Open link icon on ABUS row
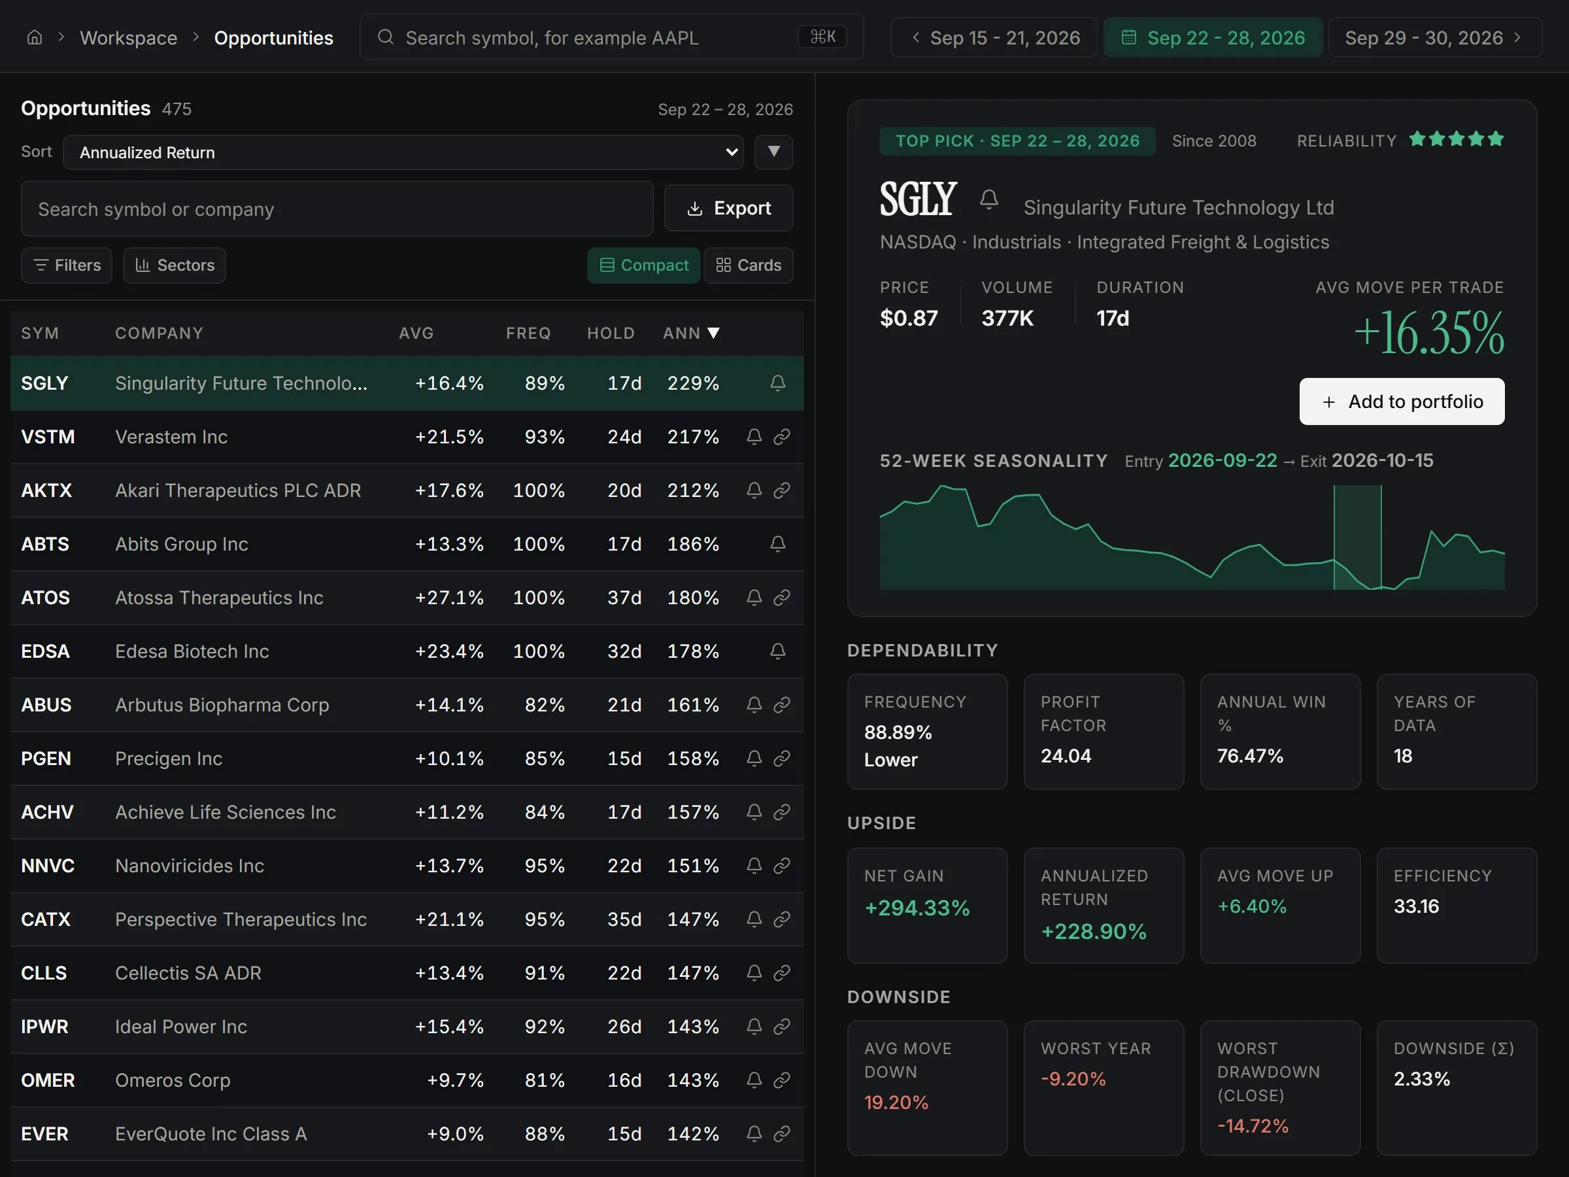The image size is (1569, 1177). click(782, 704)
